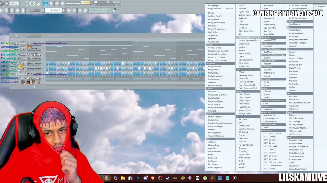Click the microphone recording icon
Screen dimensions: 327x183
[x=23, y=10]
